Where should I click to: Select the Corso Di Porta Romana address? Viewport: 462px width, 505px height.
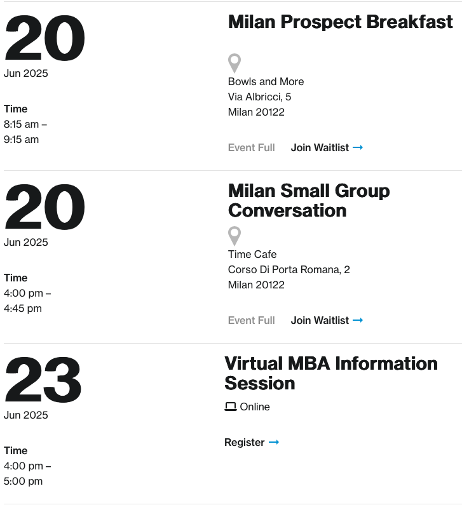pos(289,269)
